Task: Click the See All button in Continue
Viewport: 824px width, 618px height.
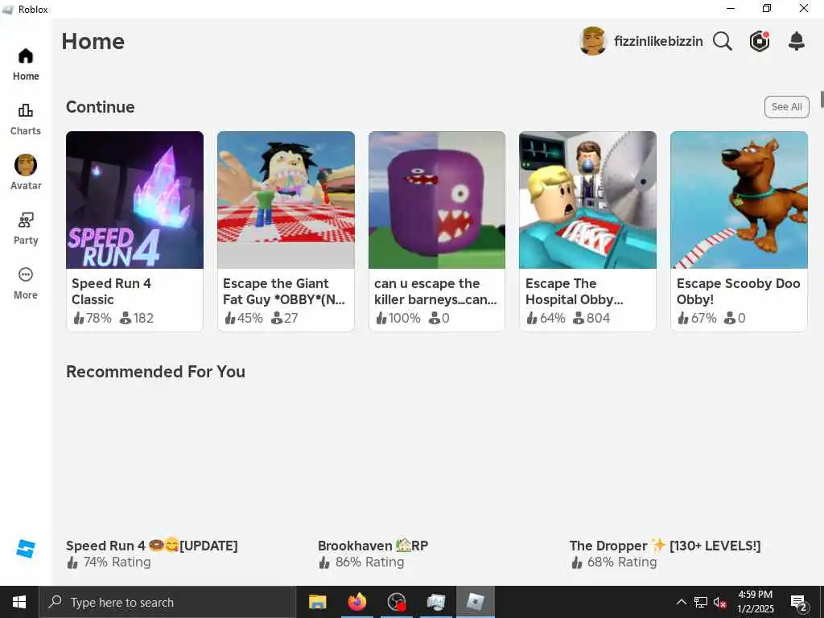Action: pyautogui.click(x=787, y=107)
